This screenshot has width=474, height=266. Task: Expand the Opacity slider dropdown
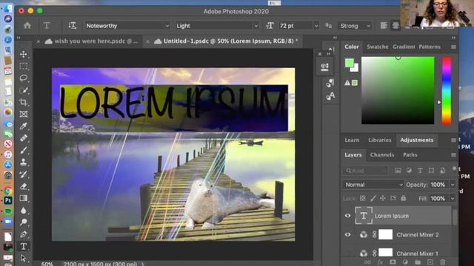coord(453,185)
